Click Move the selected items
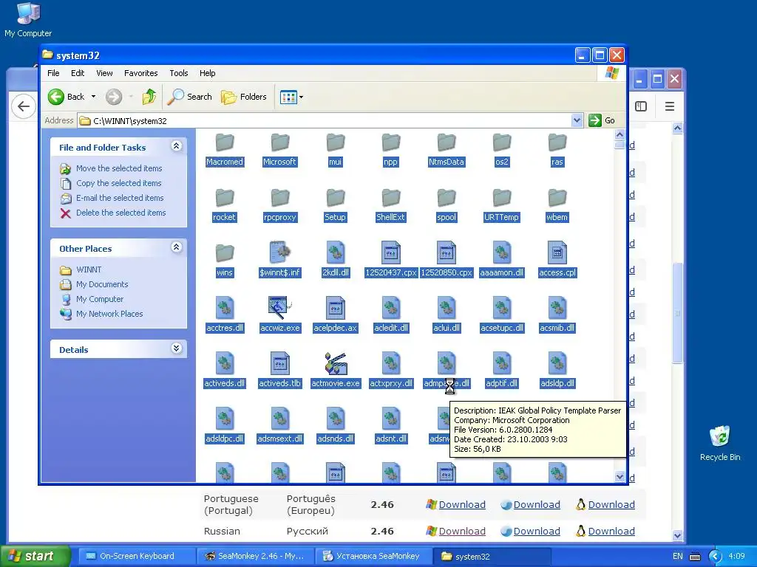Image resolution: width=757 pixels, height=567 pixels. click(x=119, y=168)
